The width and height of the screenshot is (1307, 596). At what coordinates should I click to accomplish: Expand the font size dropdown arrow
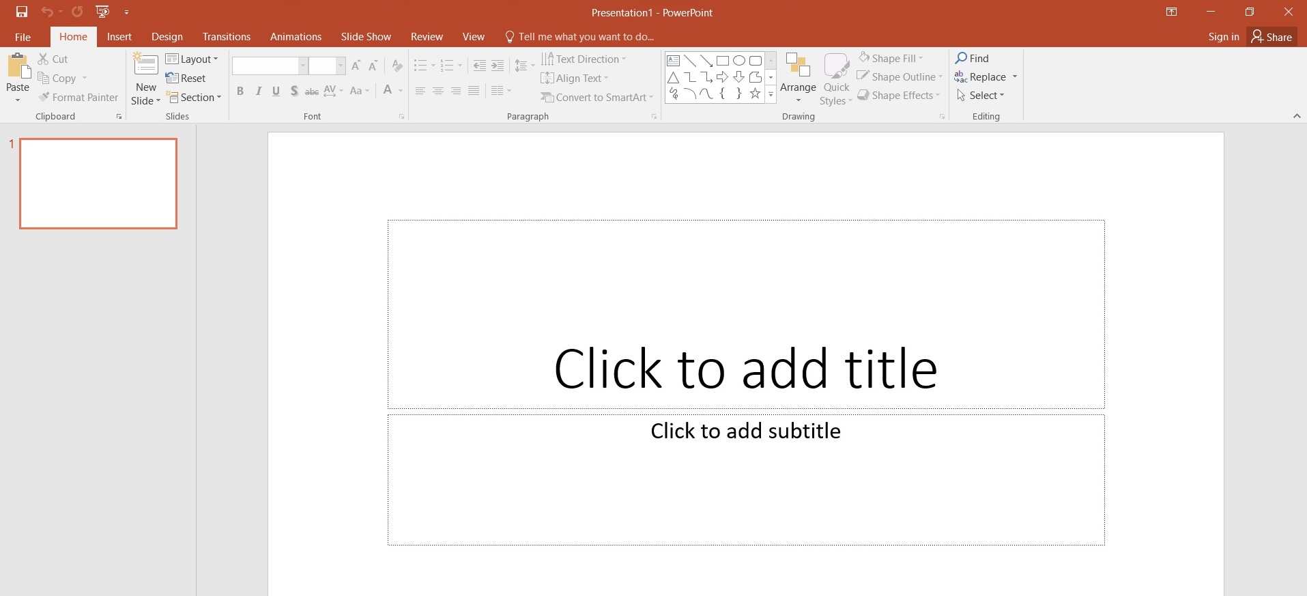340,66
